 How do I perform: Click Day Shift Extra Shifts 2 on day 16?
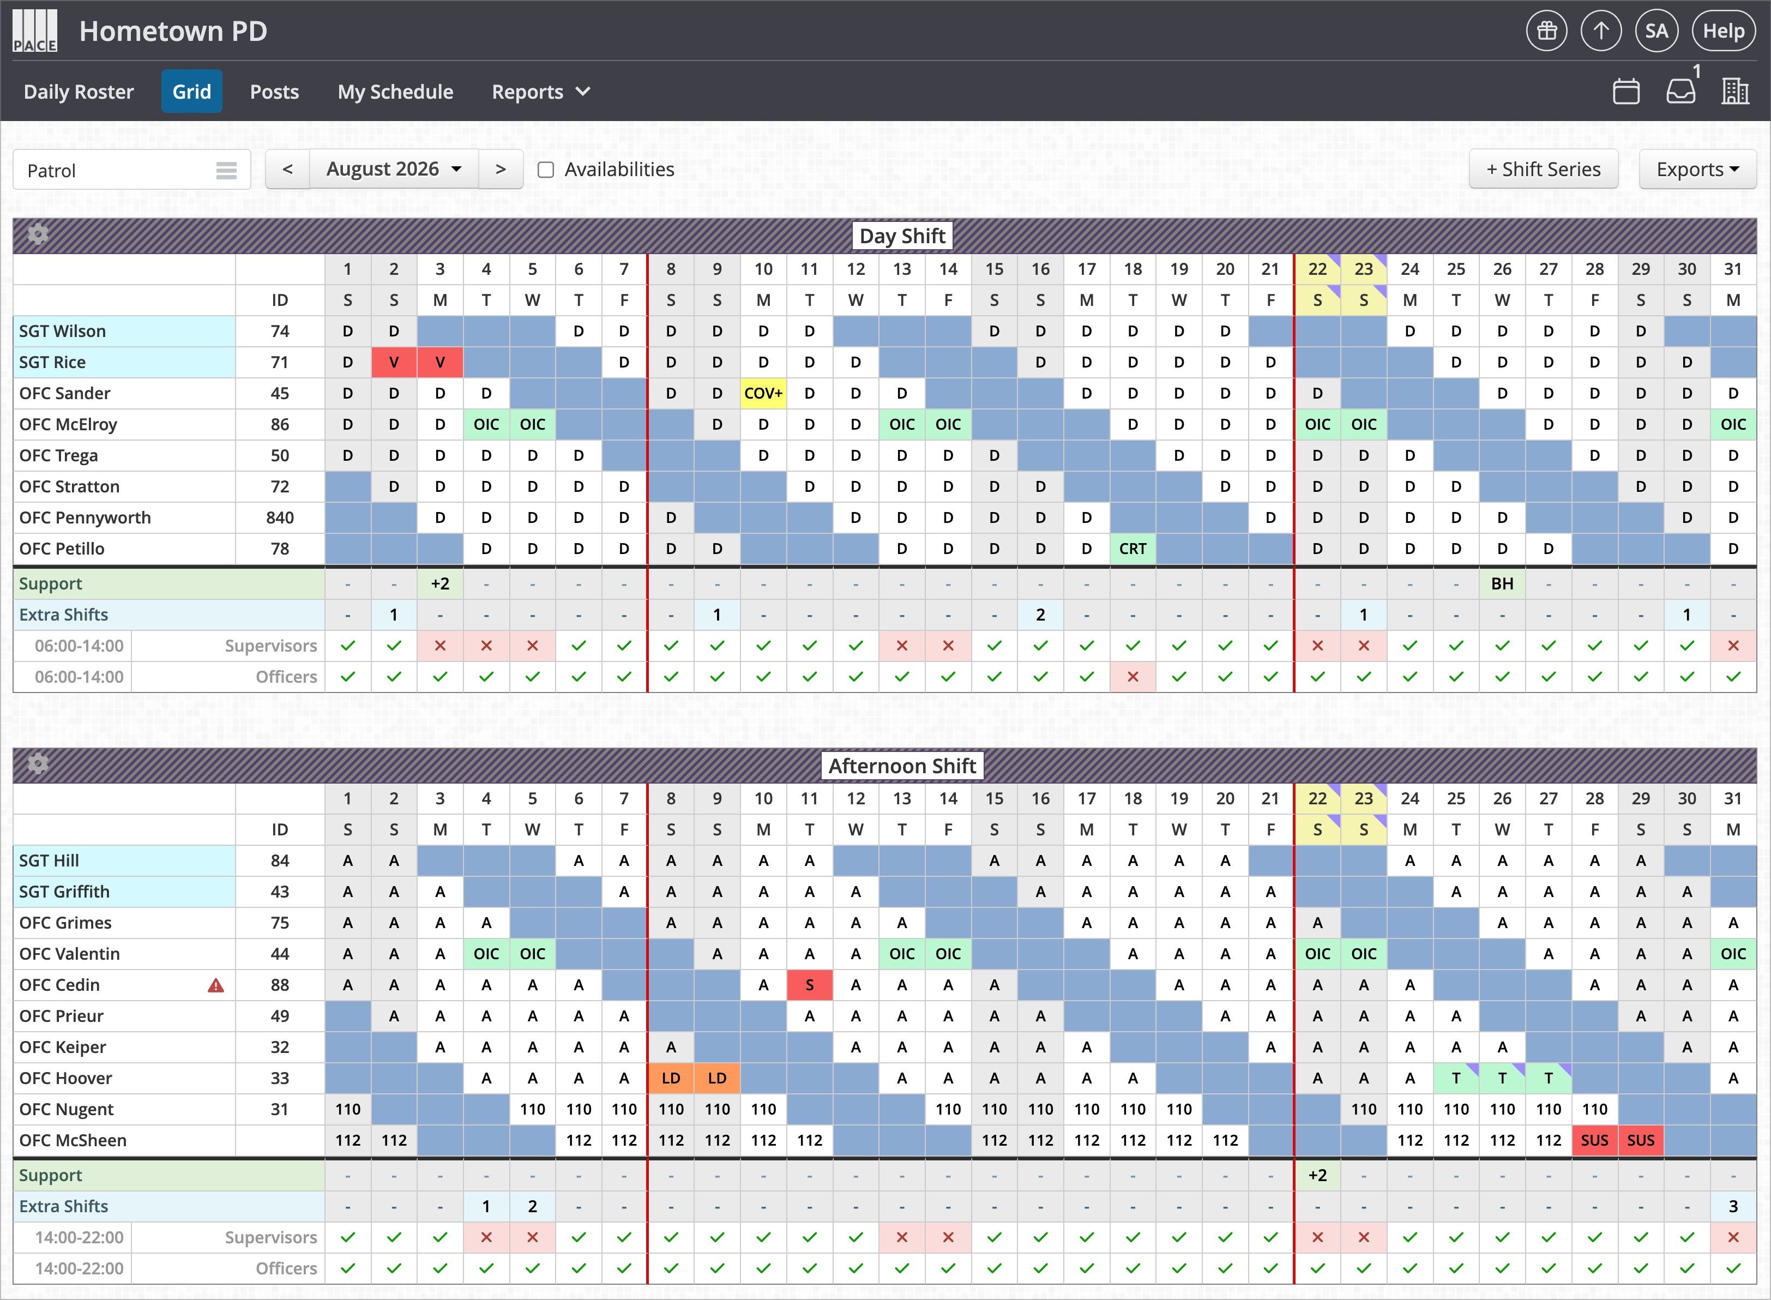(x=1041, y=615)
